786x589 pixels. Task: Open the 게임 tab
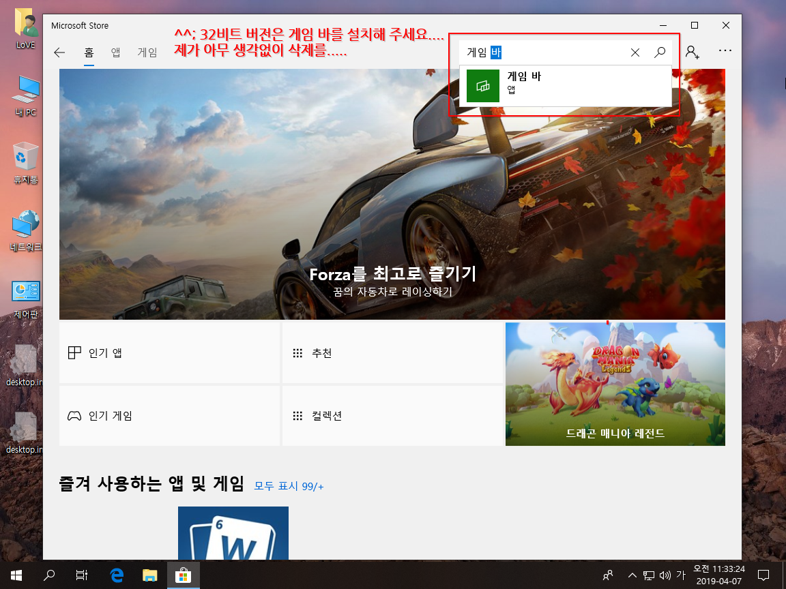click(147, 52)
